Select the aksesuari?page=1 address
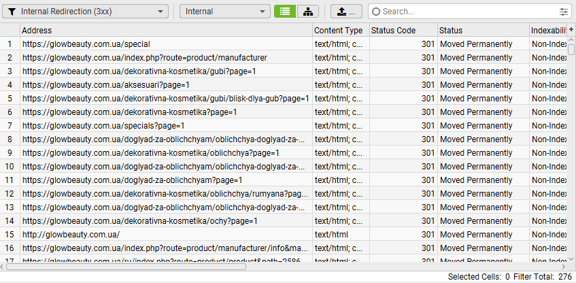Screen dimensions: 576x283 click(x=106, y=85)
